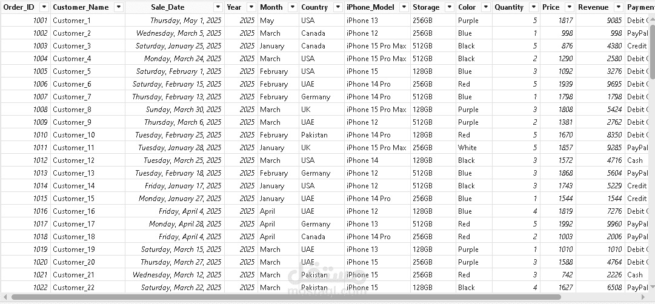Screen dimensions: 655x304
Task: Open the Quantity column filter arrow
Action: pos(533,7)
